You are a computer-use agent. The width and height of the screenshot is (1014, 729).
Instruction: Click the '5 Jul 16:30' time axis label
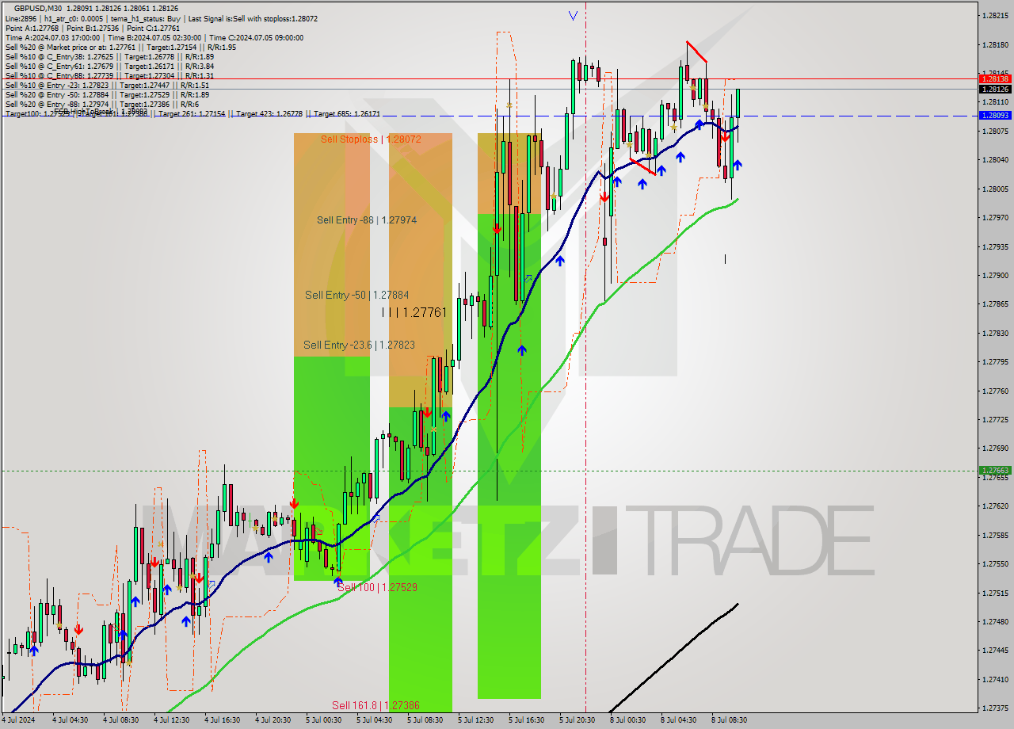click(x=526, y=720)
